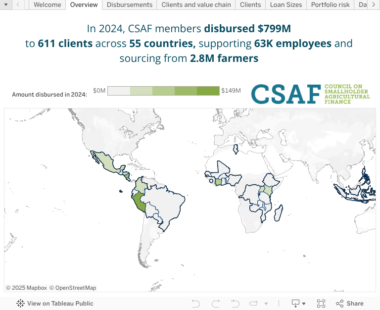This screenshot has height=310, width=380.
Task: Select Kenya on the map
Action: 269,191
